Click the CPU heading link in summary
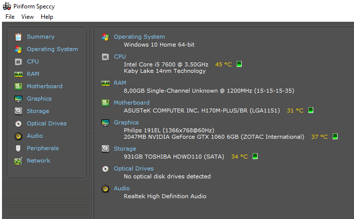 pyautogui.click(x=120, y=56)
